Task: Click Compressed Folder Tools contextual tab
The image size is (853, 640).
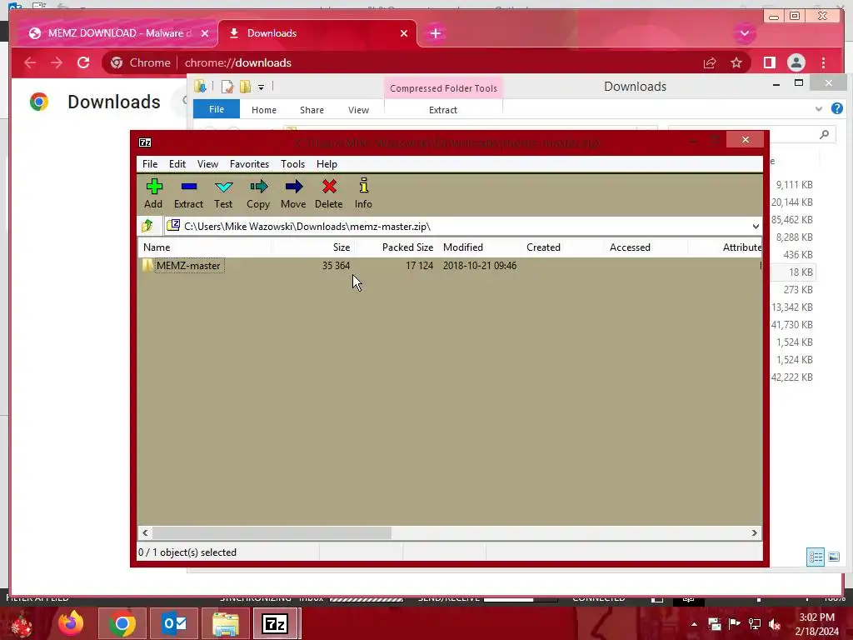Action: click(443, 88)
